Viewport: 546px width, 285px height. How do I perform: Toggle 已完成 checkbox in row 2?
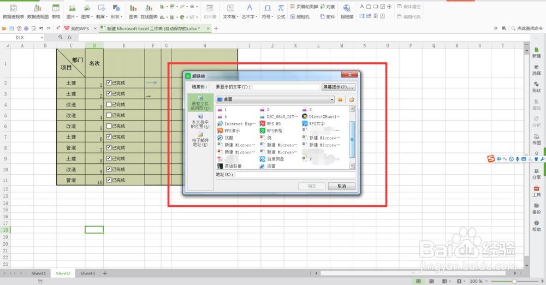109,83
